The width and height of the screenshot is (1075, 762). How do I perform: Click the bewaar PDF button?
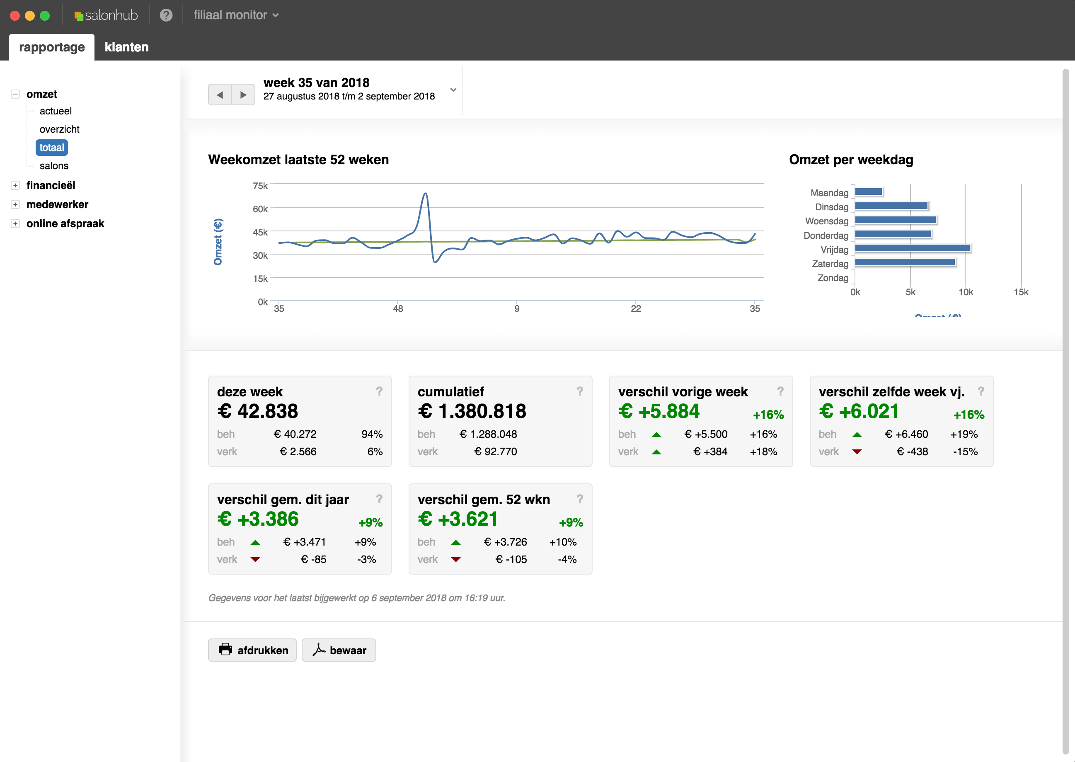pos(339,650)
